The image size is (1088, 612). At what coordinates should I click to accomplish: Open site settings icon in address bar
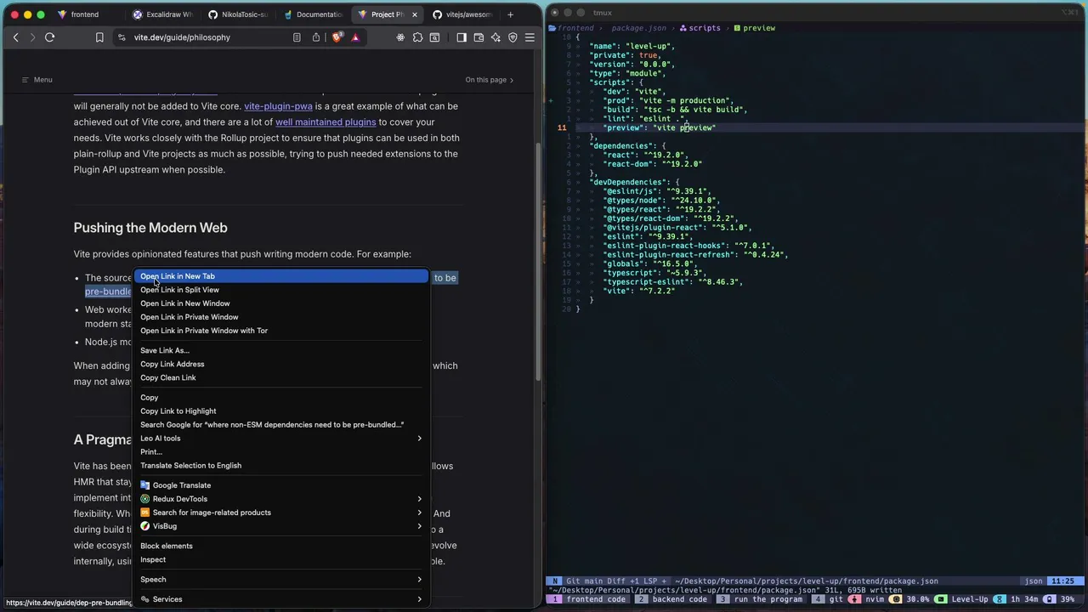[122, 37]
